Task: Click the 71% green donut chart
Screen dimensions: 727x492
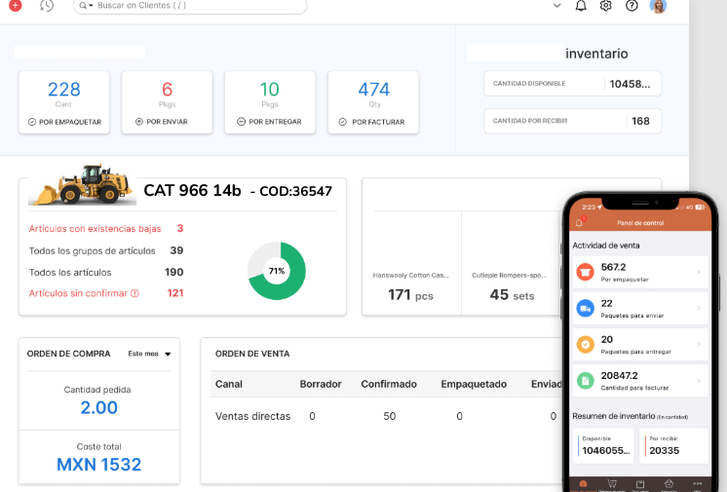Action: (x=277, y=271)
